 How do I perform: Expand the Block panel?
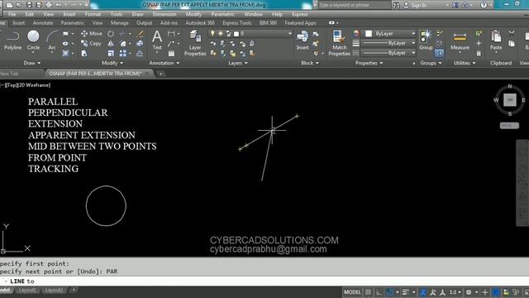click(x=310, y=63)
